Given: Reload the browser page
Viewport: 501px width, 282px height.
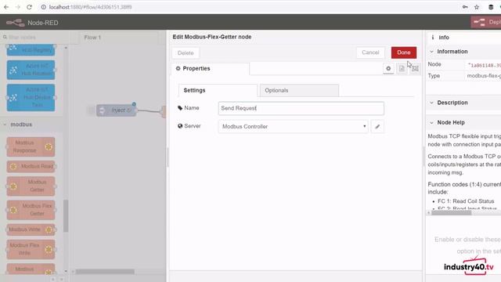Looking at the screenshot, I should pyautogui.click(x=29, y=7).
